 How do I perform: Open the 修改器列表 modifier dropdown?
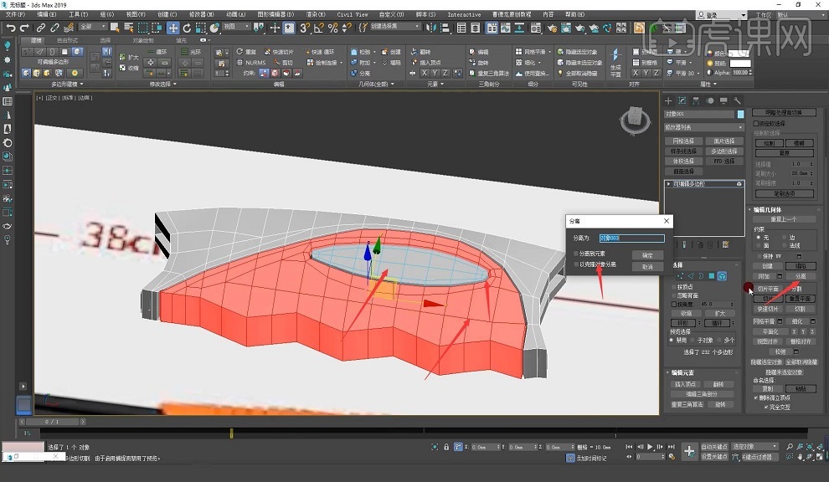pos(704,127)
